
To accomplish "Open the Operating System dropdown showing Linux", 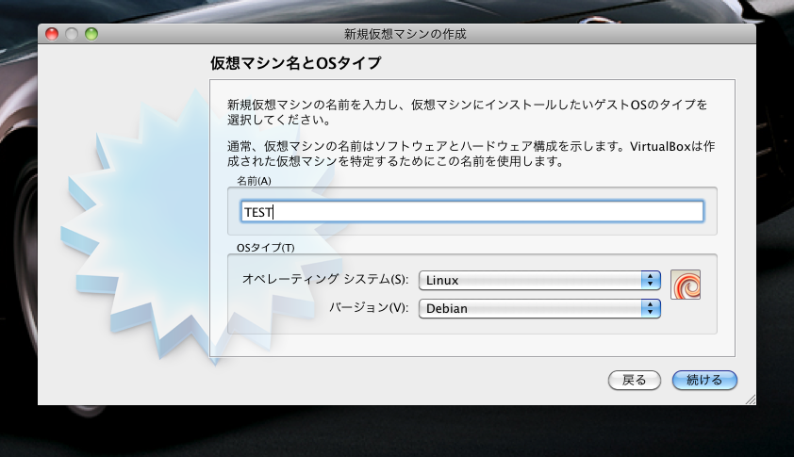I will click(x=539, y=280).
